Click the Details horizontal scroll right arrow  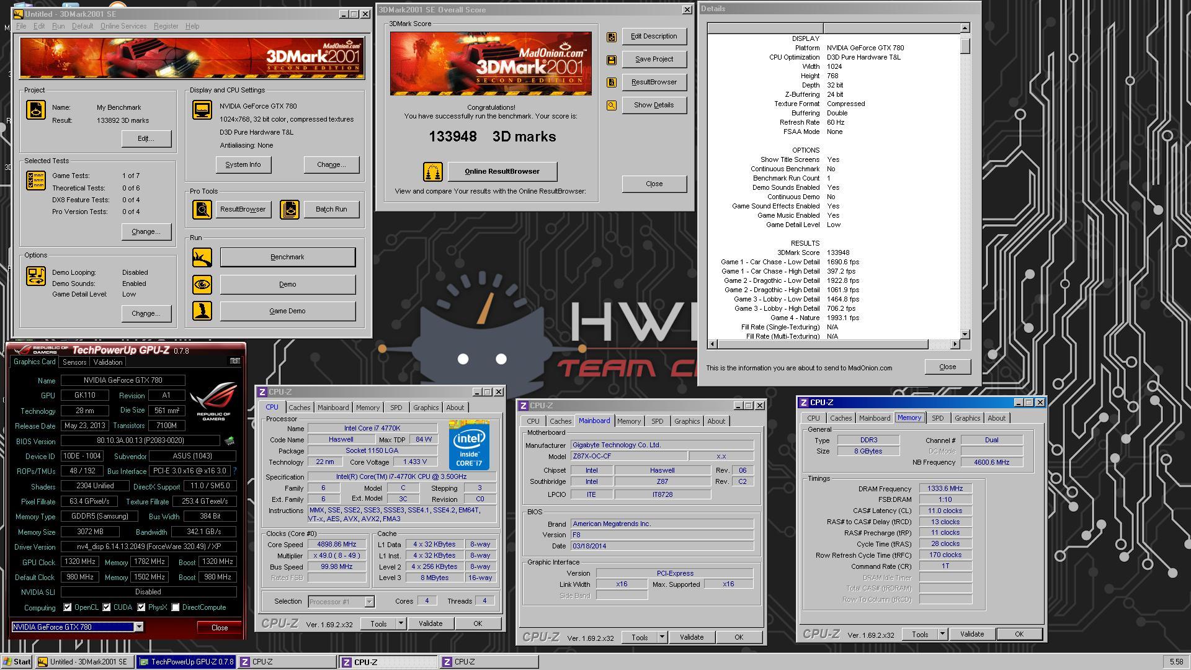(x=955, y=344)
